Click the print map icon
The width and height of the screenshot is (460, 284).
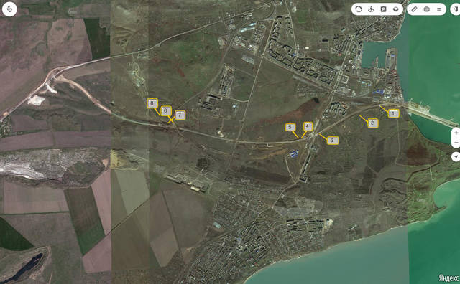click(x=426, y=9)
